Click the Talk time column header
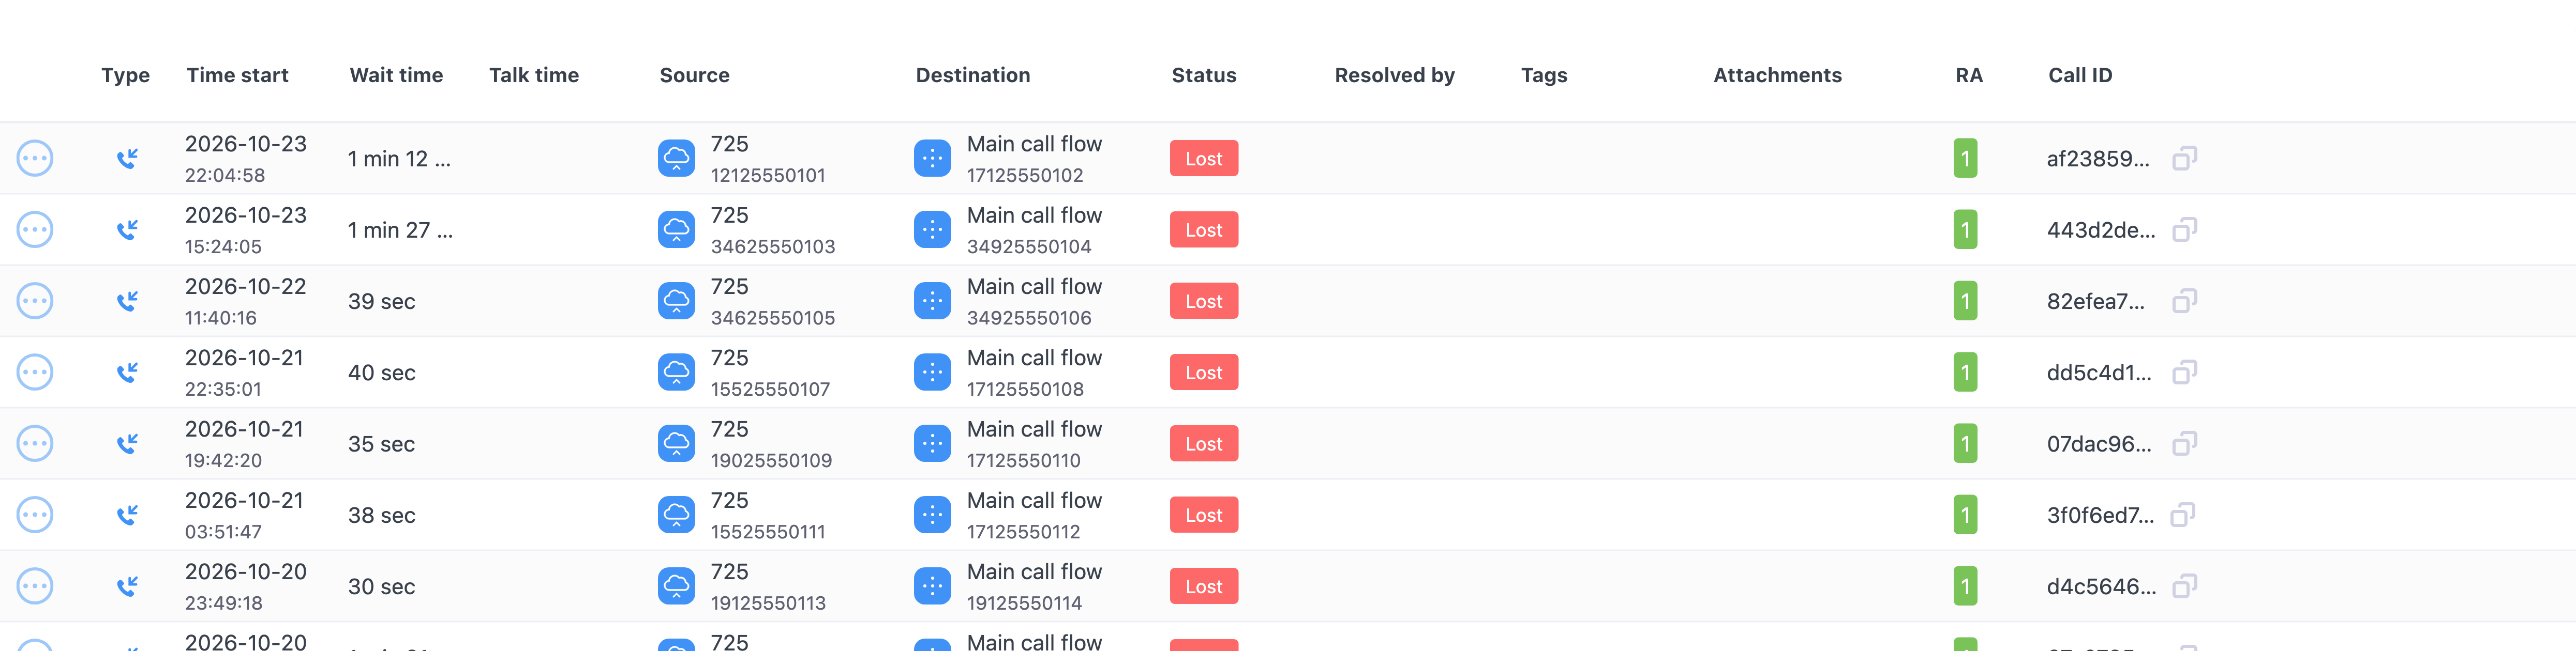The width and height of the screenshot is (2576, 651). pyautogui.click(x=534, y=75)
